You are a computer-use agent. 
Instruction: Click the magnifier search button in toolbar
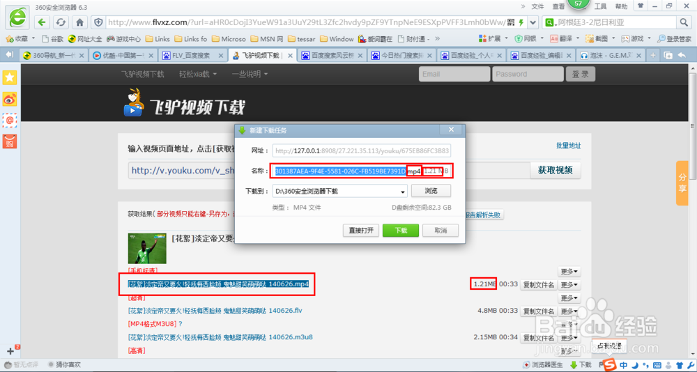coord(683,22)
